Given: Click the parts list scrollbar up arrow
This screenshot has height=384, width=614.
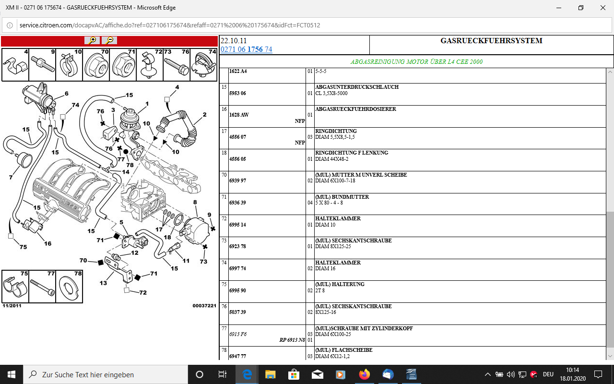Looking at the screenshot, I should [610, 72].
